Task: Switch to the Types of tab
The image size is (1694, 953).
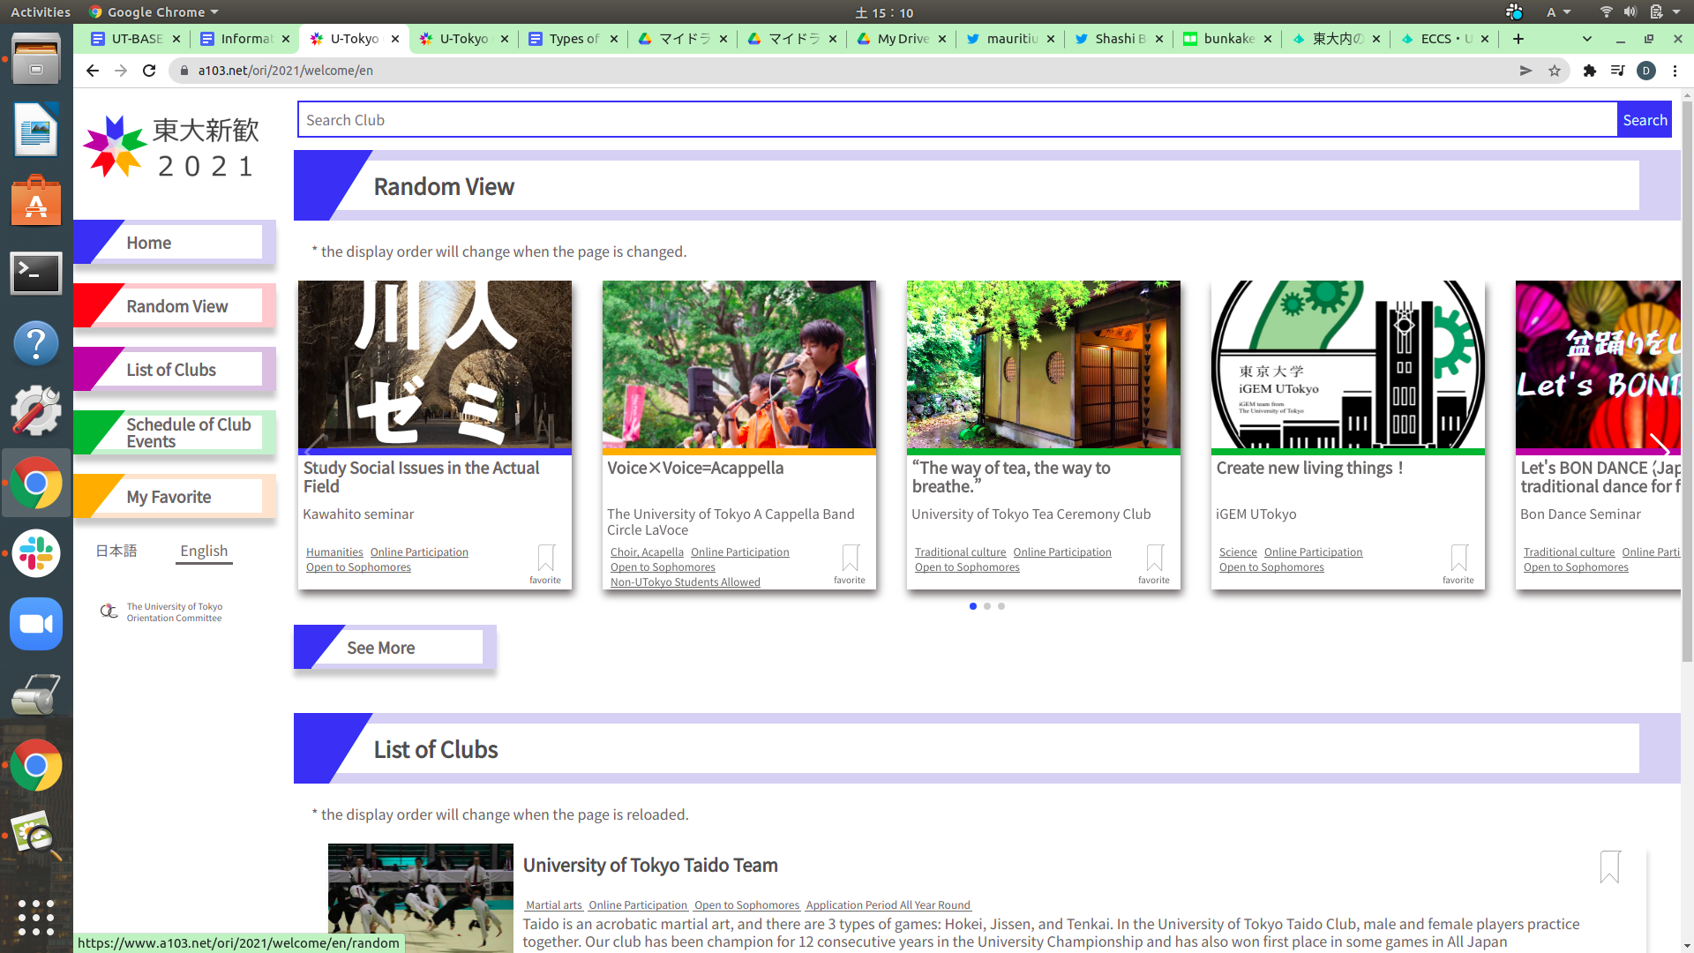Action: (x=573, y=39)
